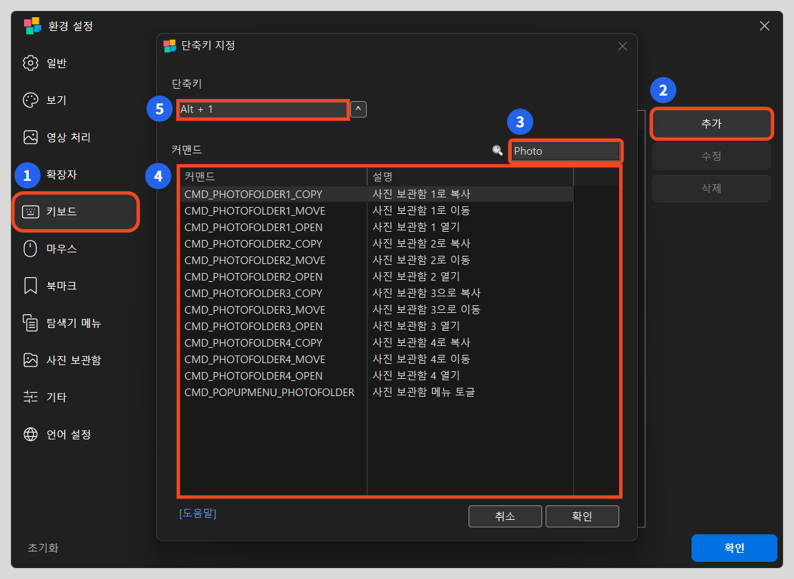Go to 사진 보관함 settings label

tap(74, 360)
